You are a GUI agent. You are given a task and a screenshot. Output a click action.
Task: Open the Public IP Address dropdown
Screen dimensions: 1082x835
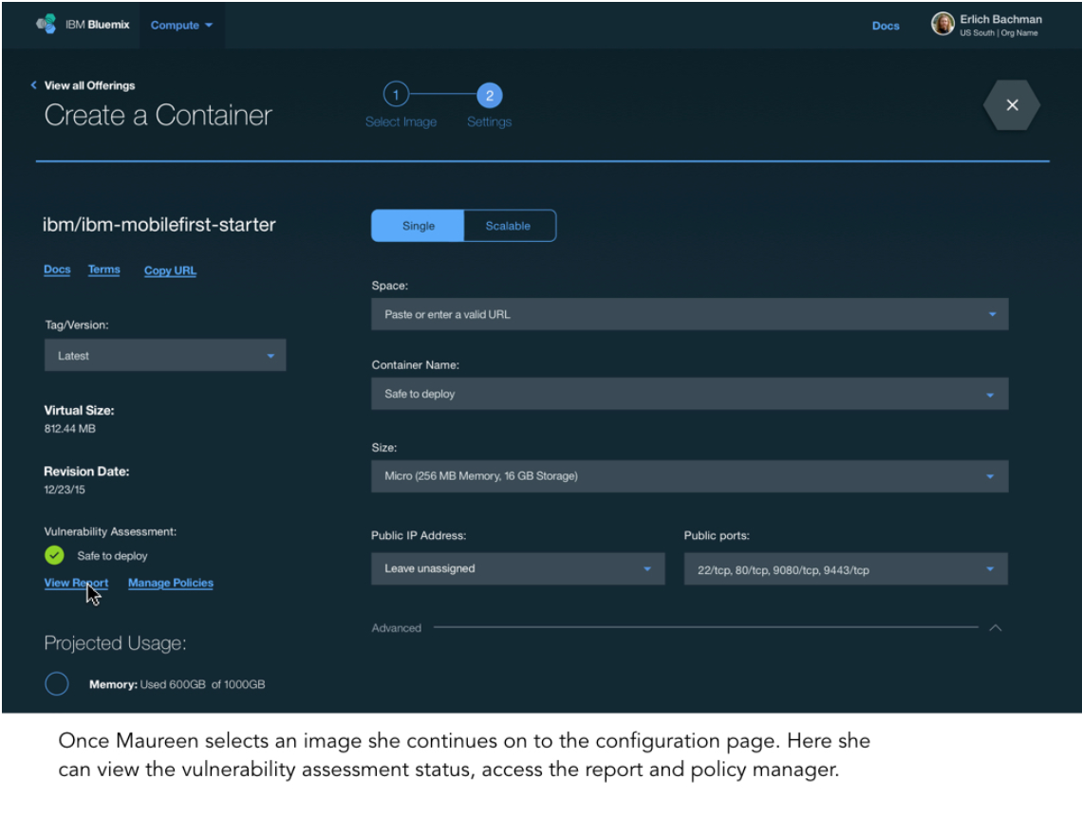point(517,568)
